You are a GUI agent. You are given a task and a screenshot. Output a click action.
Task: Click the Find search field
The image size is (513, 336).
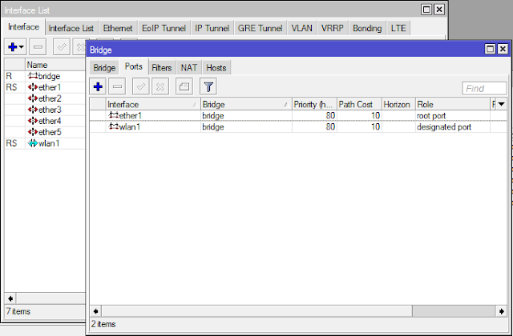[484, 89]
